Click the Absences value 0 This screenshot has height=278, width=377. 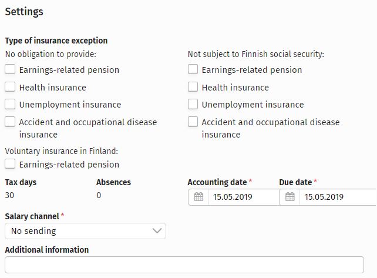[x=99, y=195]
